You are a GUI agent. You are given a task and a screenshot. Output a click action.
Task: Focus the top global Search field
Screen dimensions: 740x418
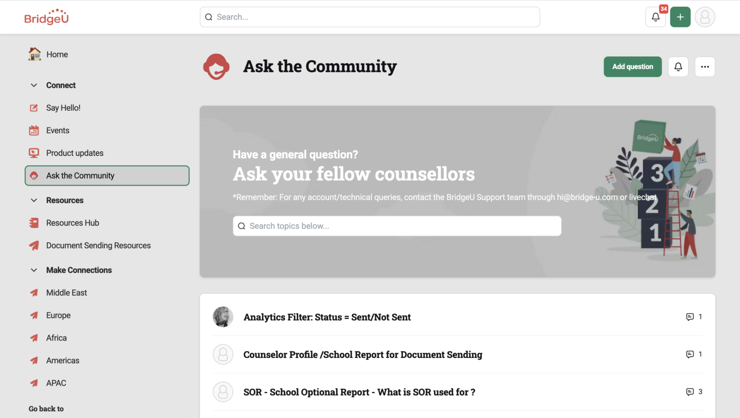point(370,17)
